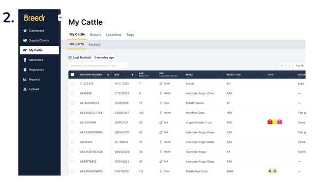
Task: Open Supply Chains from the sidebar
Action: tap(39, 40)
